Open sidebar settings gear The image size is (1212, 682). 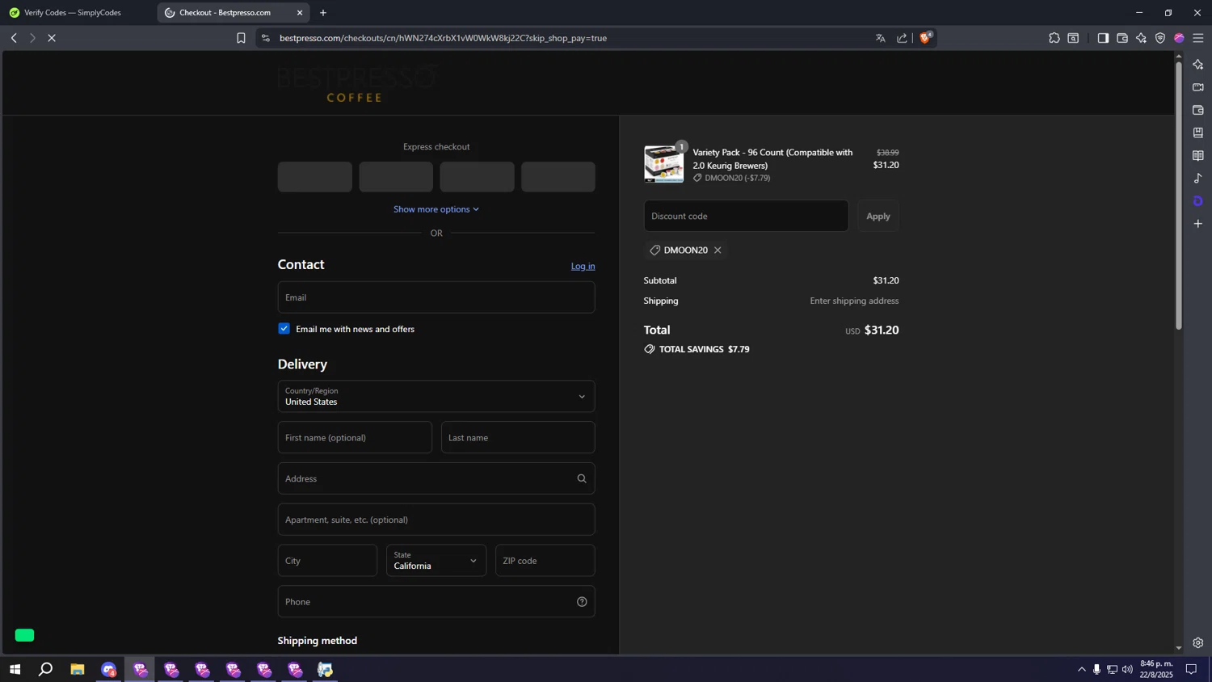coord(1198,643)
